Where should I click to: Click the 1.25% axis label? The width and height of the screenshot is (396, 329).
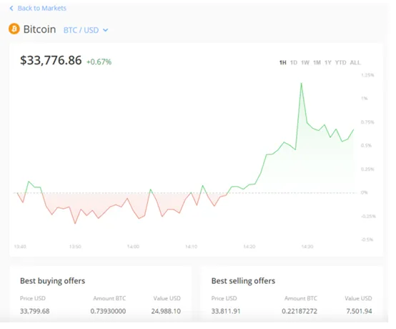coord(367,75)
